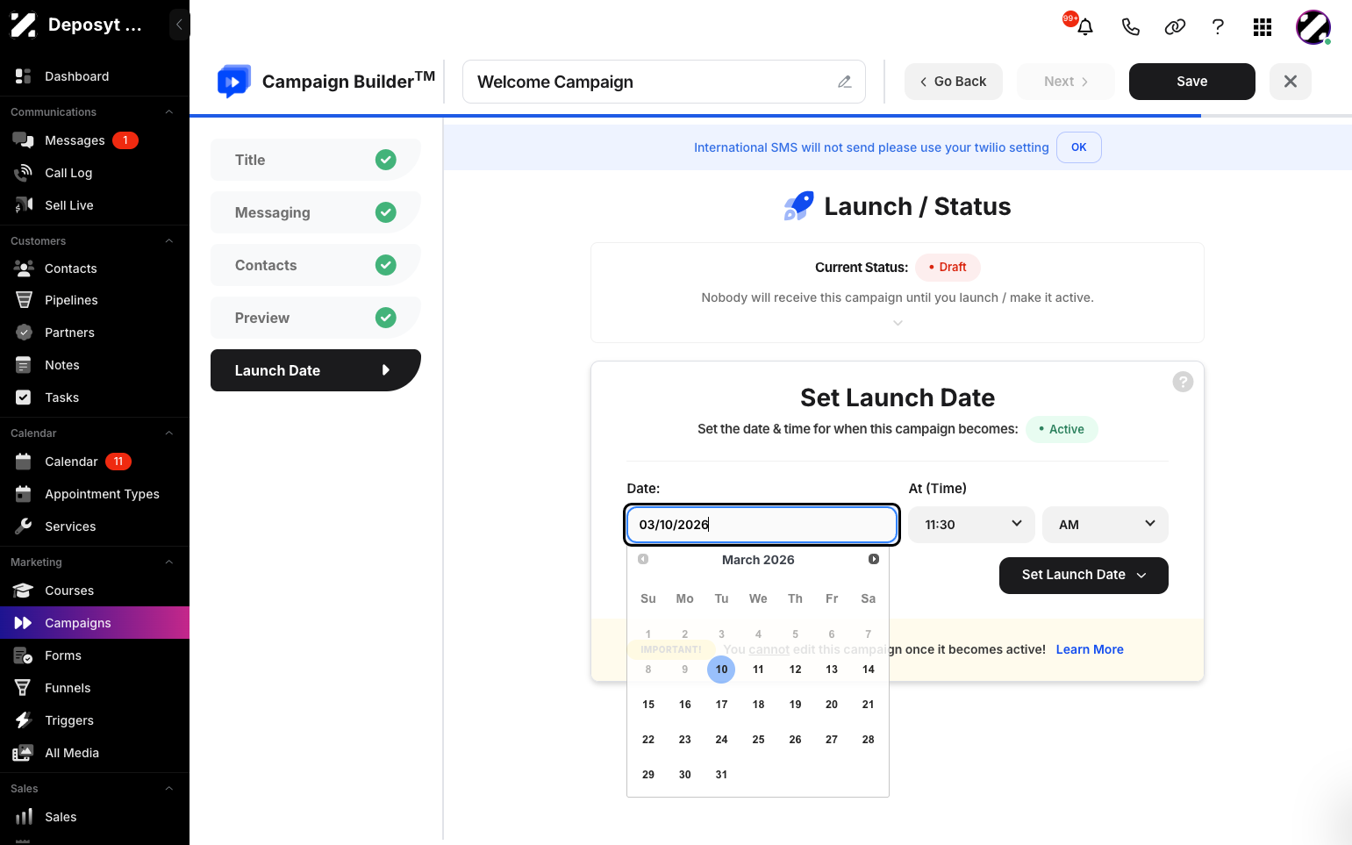Screen dimensions: 1352x845
Task: Open Tasks in sidebar
Action: (95, 397)
